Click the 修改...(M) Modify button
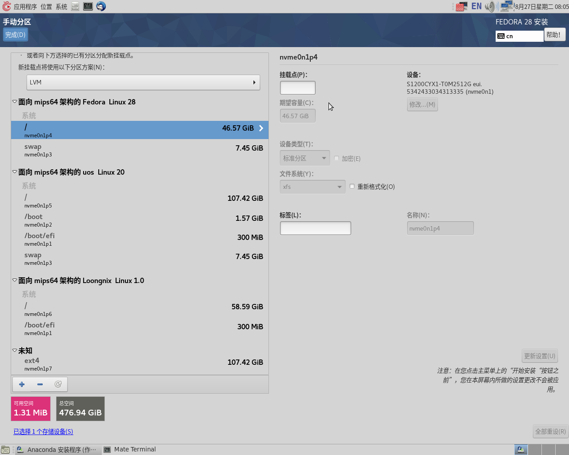The image size is (569, 455). tap(422, 104)
